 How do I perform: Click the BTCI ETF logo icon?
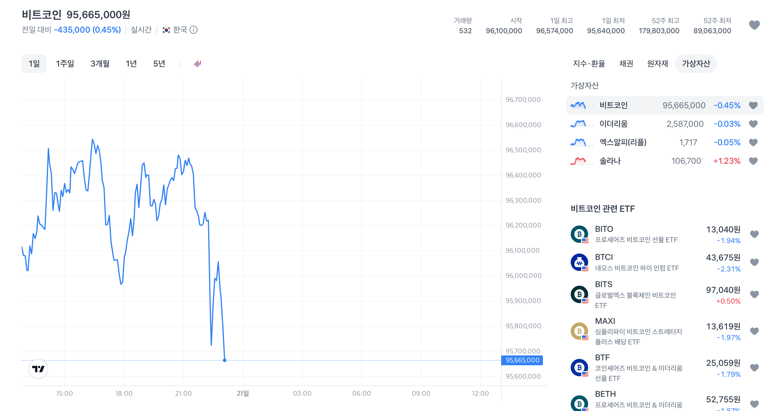579,262
